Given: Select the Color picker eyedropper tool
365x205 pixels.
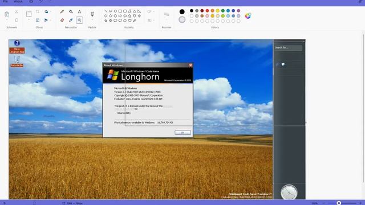Looking at the screenshot, I should (x=71, y=20).
